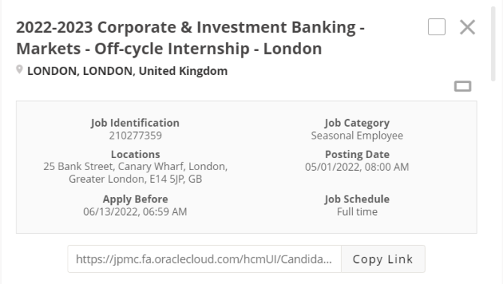Image resolution: width=503 pixels, height=284 pixels.
Task: Copy the job posting link
Action: point(383,259)
